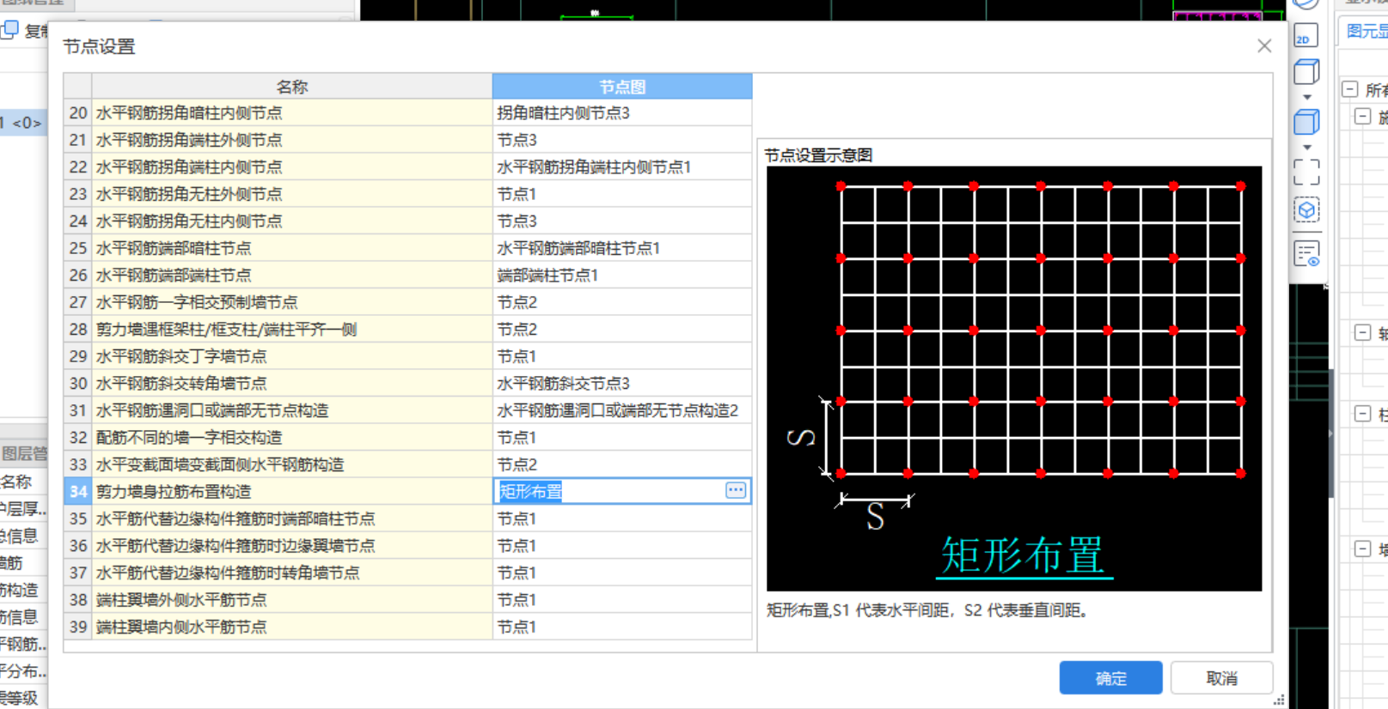Open the ellipsis browse button in row 34
The height and width of the screenshot is (709, 1388).
[x=736, y=490]
